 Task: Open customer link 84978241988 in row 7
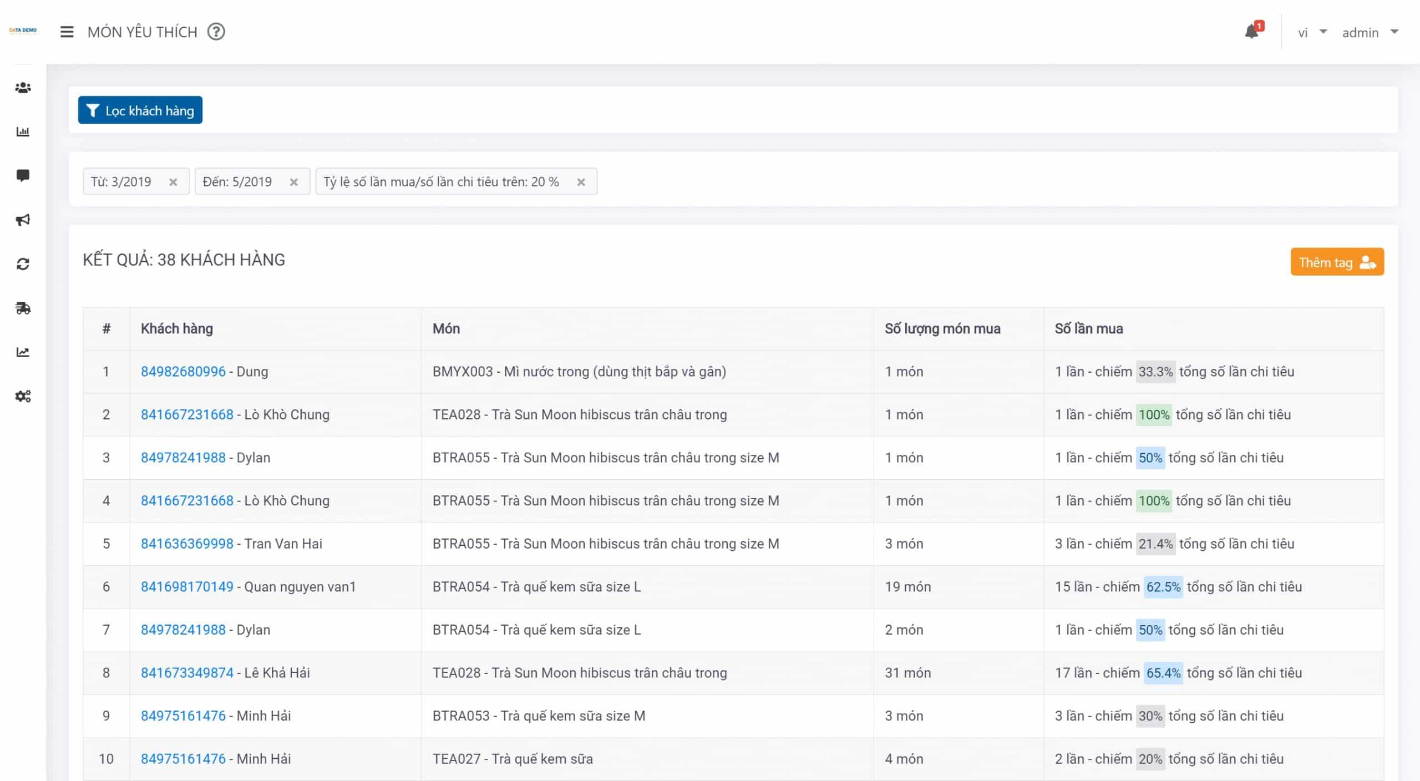(183, 630)
